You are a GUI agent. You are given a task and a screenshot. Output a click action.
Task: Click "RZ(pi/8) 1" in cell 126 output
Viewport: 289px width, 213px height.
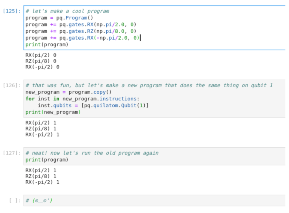tap(41, 129)
